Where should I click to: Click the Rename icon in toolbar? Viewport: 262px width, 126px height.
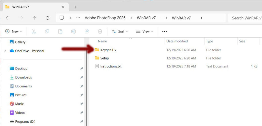(x=73, y=31)
